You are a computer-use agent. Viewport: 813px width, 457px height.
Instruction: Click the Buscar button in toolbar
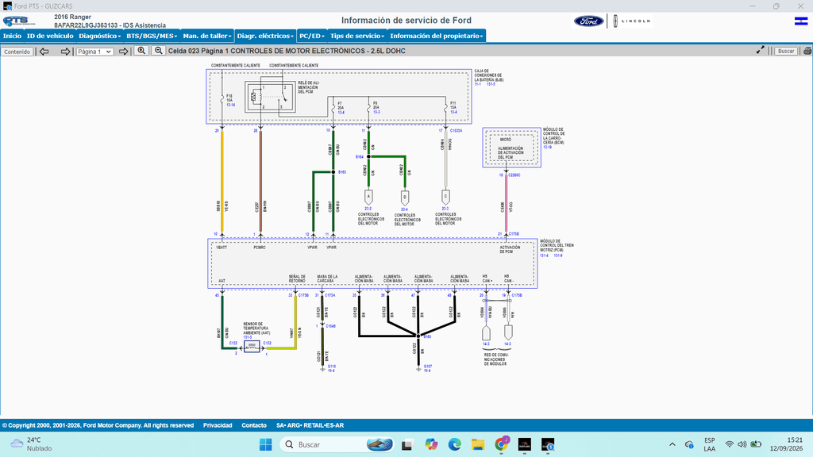786,51
